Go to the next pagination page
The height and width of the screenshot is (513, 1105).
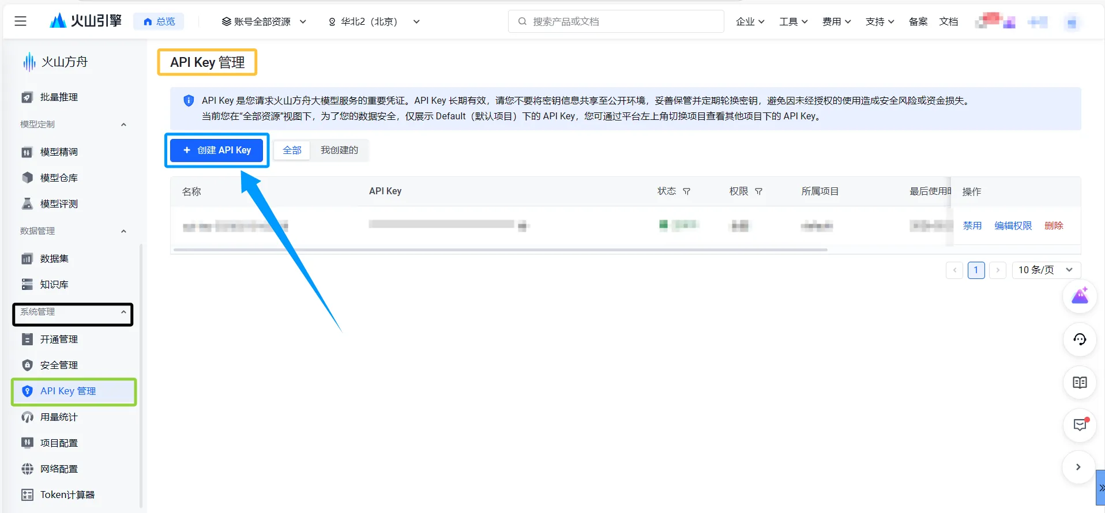[x=998, y=270]
